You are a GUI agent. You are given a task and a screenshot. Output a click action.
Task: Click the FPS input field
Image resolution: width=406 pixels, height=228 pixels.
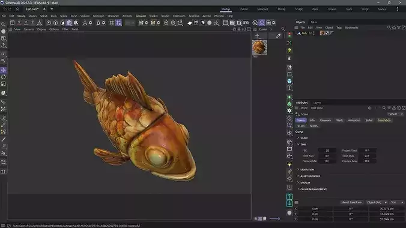click(x=327, y=151)
